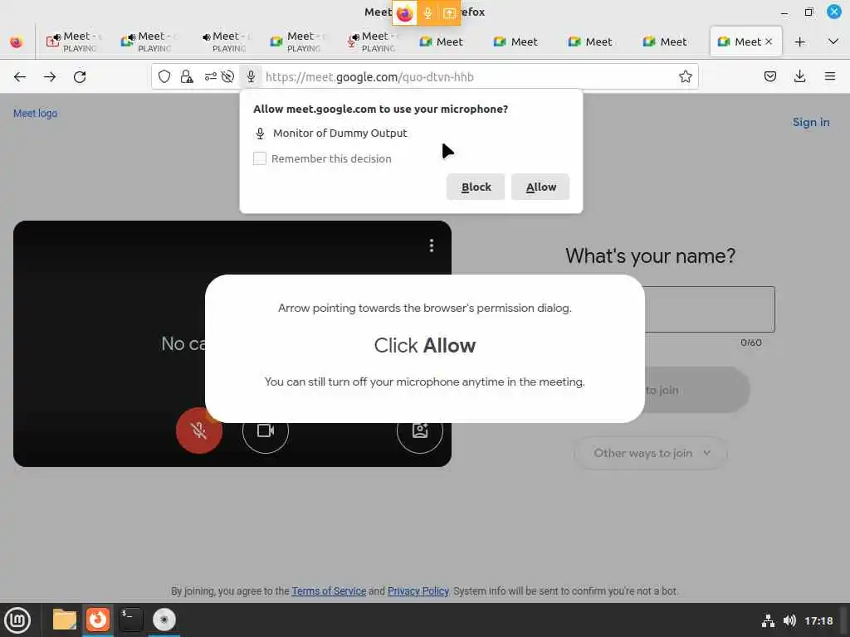Open the volume control tray icon
Image resolution: width=850 pixels, height=637 pixels.
(789, 620)
